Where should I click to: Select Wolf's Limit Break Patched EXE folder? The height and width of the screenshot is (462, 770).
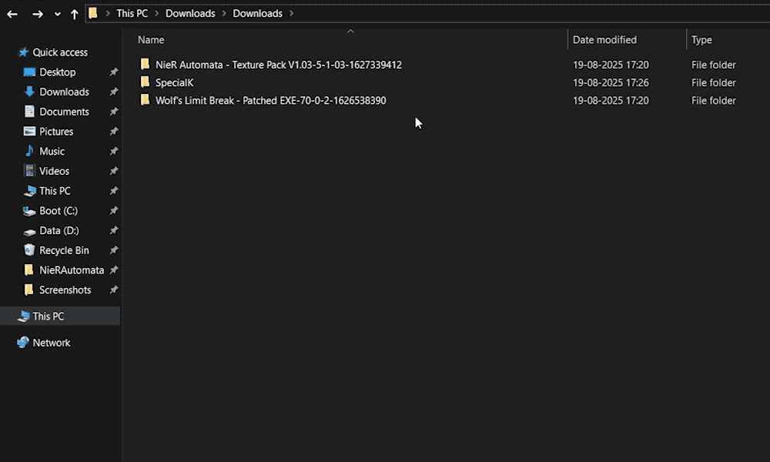[x=270, y=100]
